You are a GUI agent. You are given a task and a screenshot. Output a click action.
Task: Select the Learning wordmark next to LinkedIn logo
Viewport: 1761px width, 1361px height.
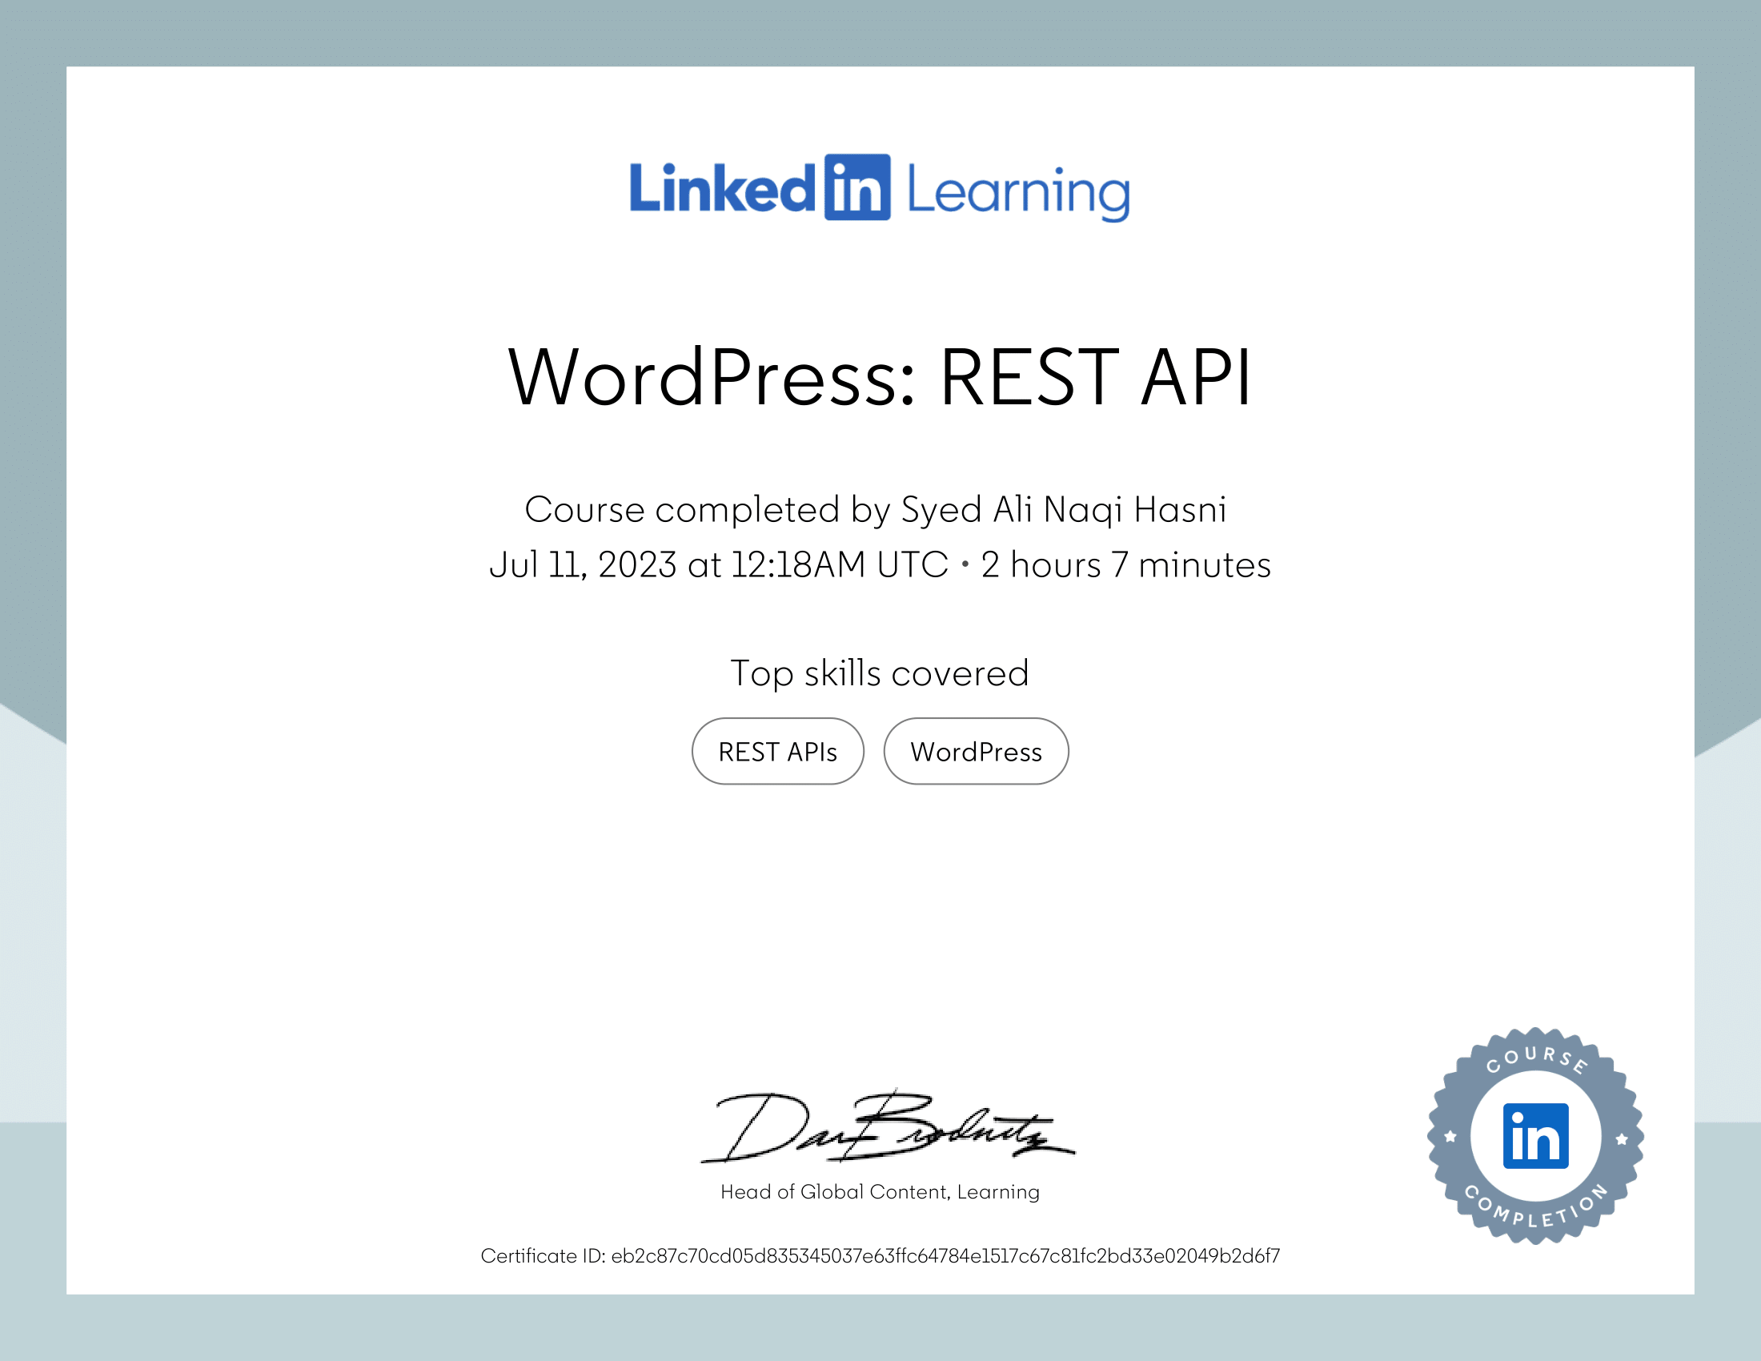[1020, 191]
